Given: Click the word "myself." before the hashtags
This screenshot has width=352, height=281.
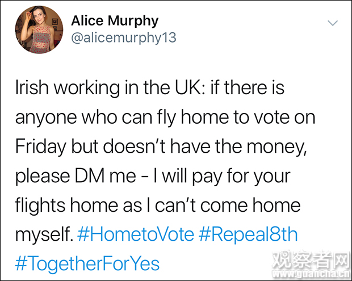Looking at the screenshot, I should point(42,234).
